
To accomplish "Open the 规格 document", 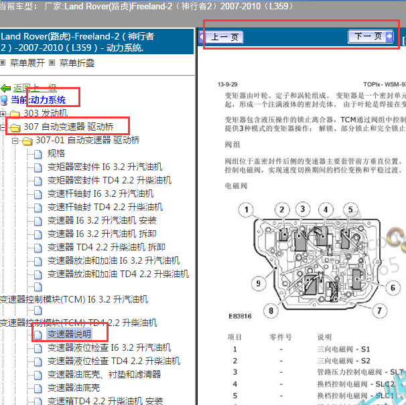I will point(56,153).
